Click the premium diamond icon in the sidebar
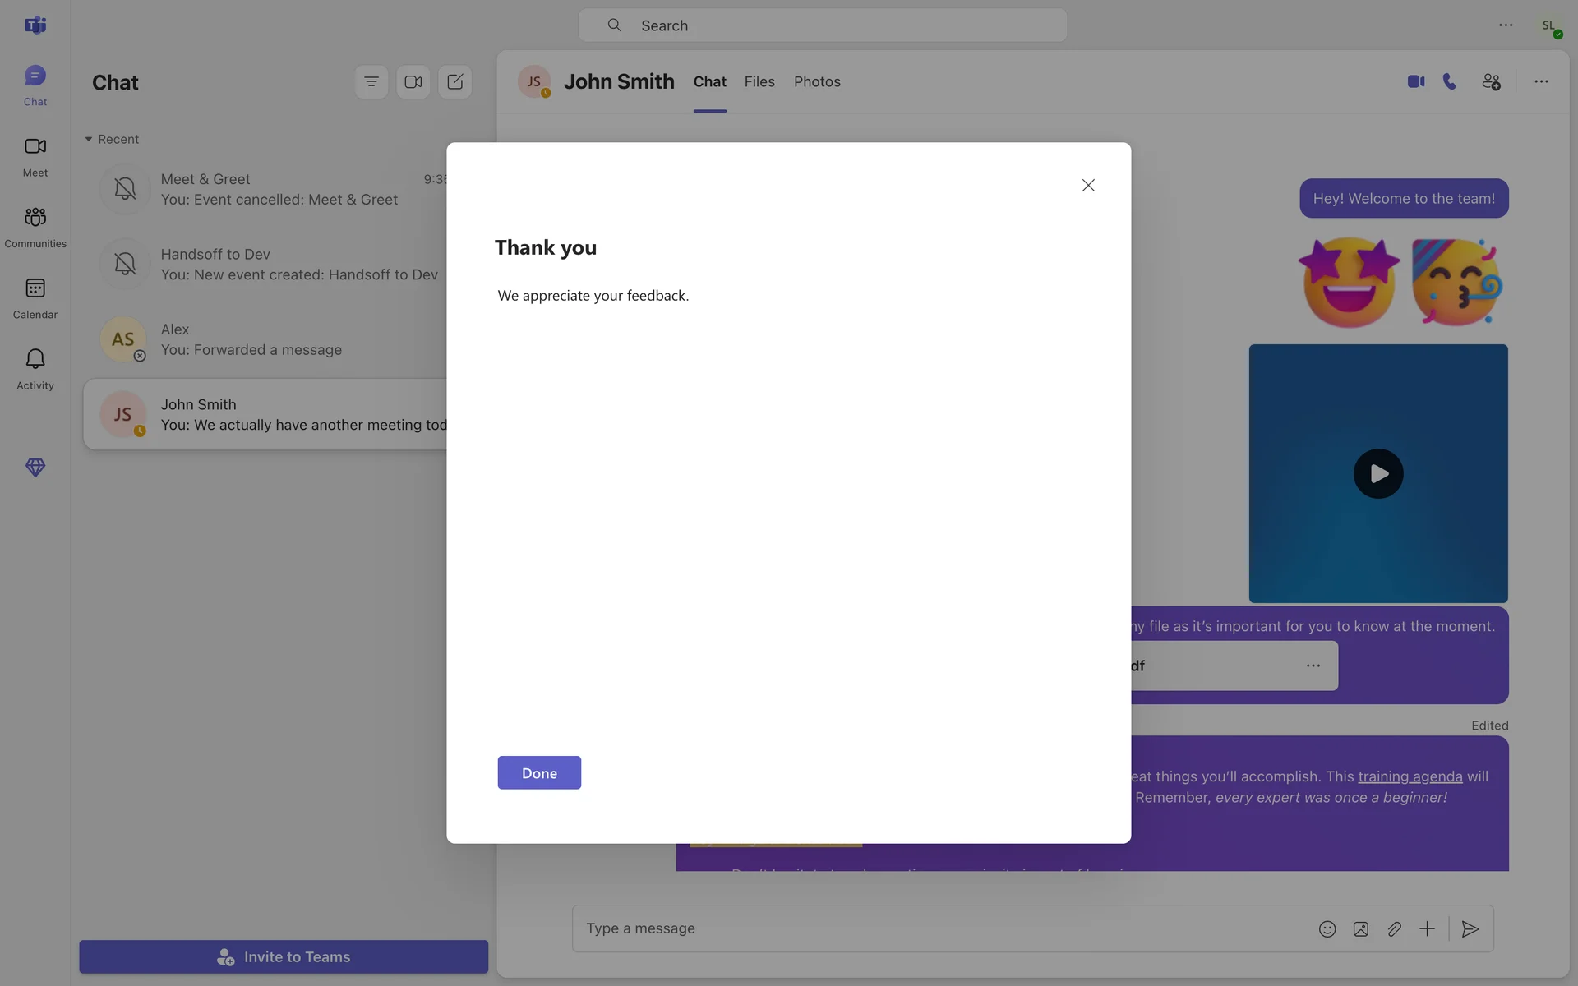The width and height of the screenshot is (1578, 986). 35,468
